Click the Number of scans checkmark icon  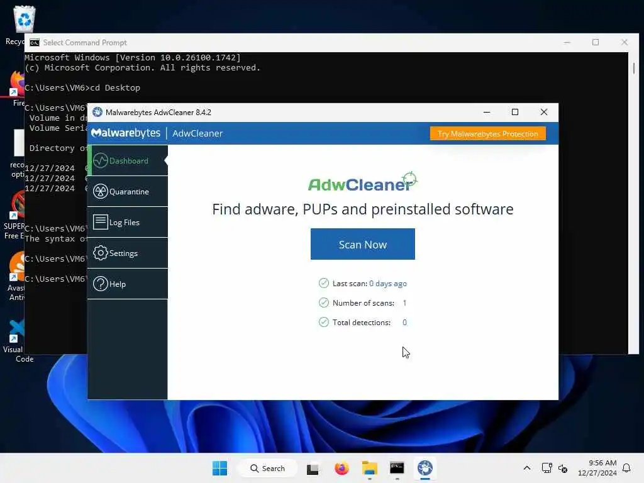pyautogui.click(x=324, y=303)
